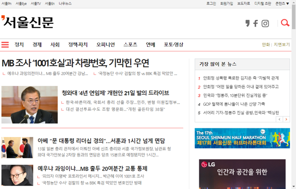Click the 서울신문 logo
The height and width of the screenshot is (189, 296).
click(x=28, y=22)
